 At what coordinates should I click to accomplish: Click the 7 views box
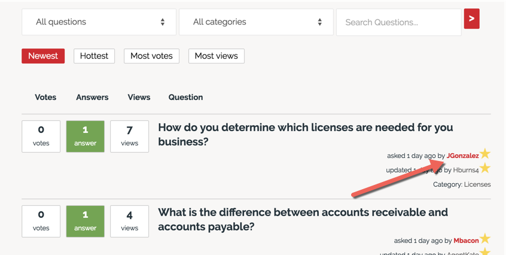click(129, 136)
